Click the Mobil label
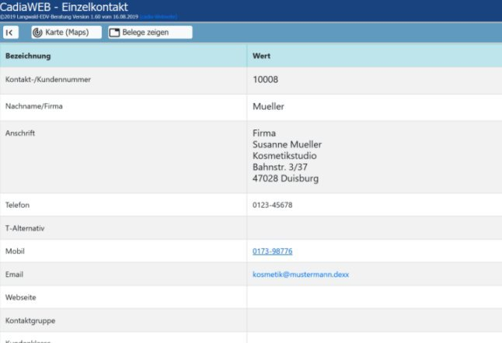 coord(15,251)
